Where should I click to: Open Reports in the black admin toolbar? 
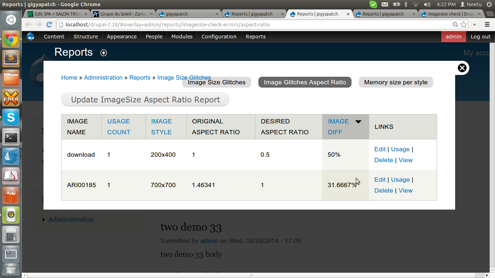tap(255, 37)
